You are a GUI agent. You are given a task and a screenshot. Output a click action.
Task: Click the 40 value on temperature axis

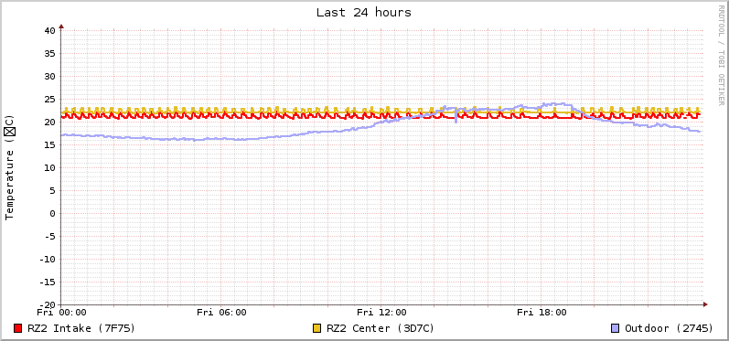(x=50, y=31)
